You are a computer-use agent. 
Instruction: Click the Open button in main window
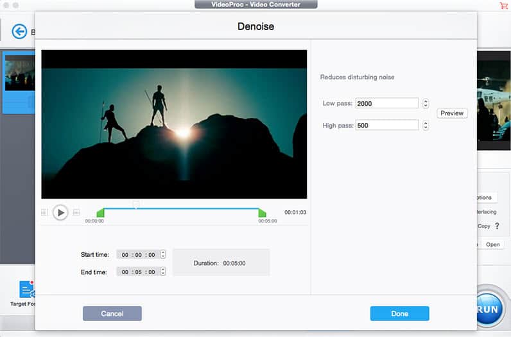tap(493, 245)
